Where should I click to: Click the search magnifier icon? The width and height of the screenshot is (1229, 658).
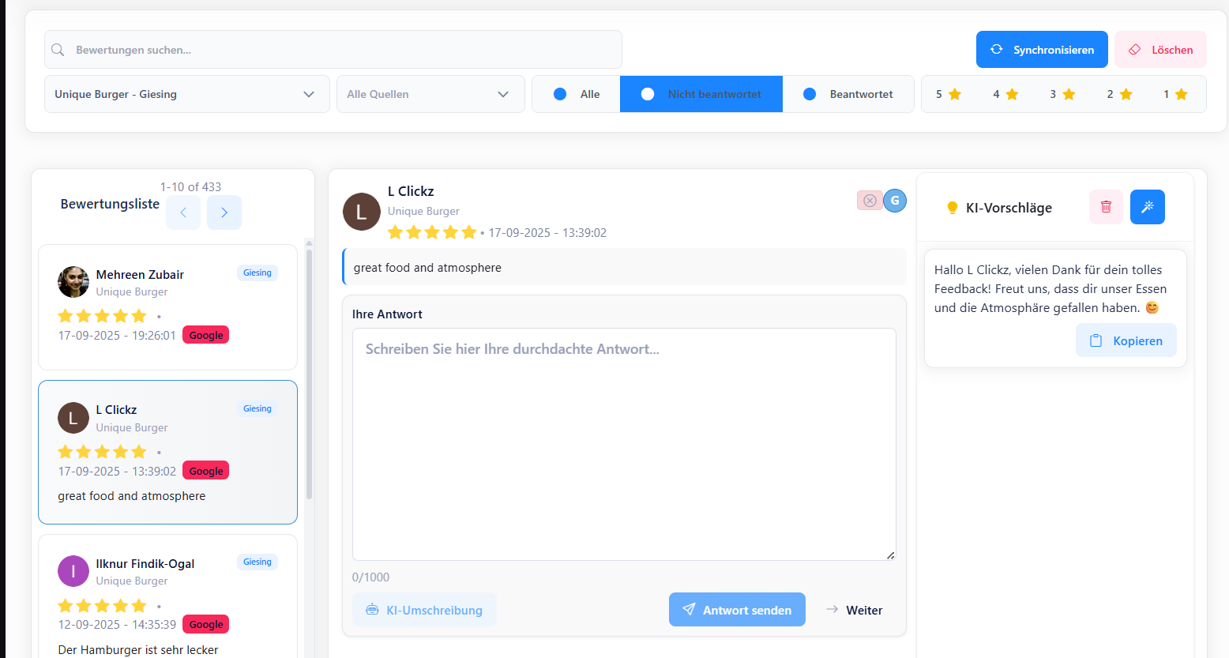[x=58, y=50]
